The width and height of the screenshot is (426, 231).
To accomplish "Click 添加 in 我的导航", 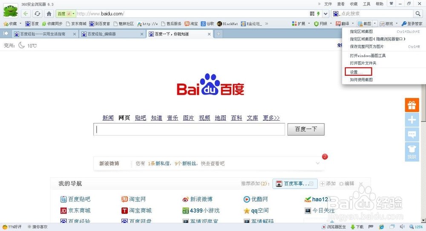I will [328, 184].
